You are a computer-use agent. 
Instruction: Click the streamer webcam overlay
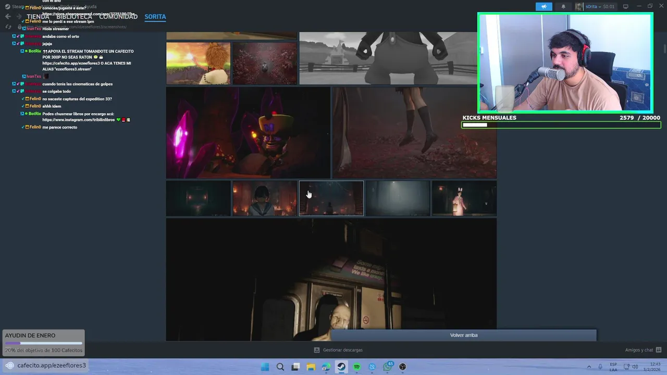coord(565,63)
